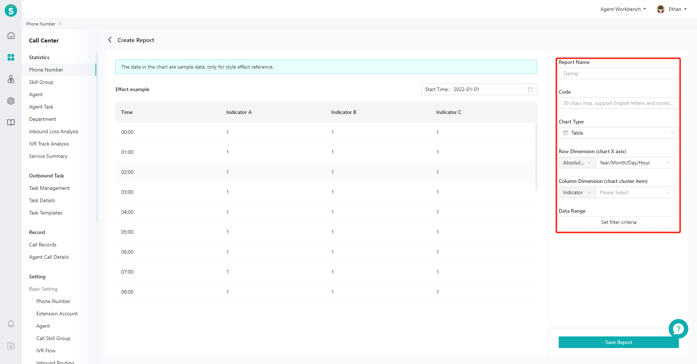
Task: Open the book knowledge icon in sidebar
Action: click(11, 123)
